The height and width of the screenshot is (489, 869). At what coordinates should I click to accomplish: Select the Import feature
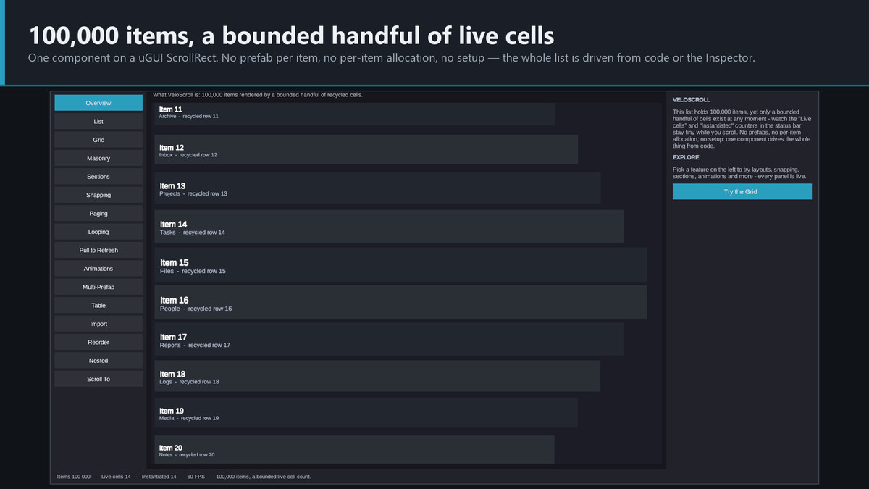98,324
